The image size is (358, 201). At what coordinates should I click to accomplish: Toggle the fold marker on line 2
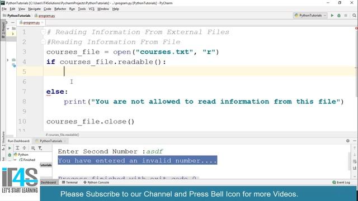pos(43,42)
